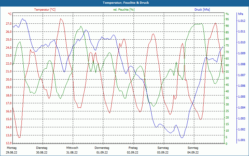Viewport: 249px width, 156px height.
Task: Click the 'Mittwoch' day label
Action: pyautogui.click(x=72, y=148)
